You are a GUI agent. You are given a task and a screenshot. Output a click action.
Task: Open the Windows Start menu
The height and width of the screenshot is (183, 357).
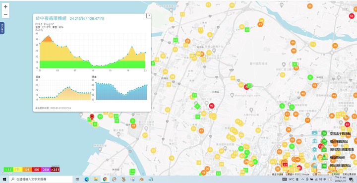[4, 180]
